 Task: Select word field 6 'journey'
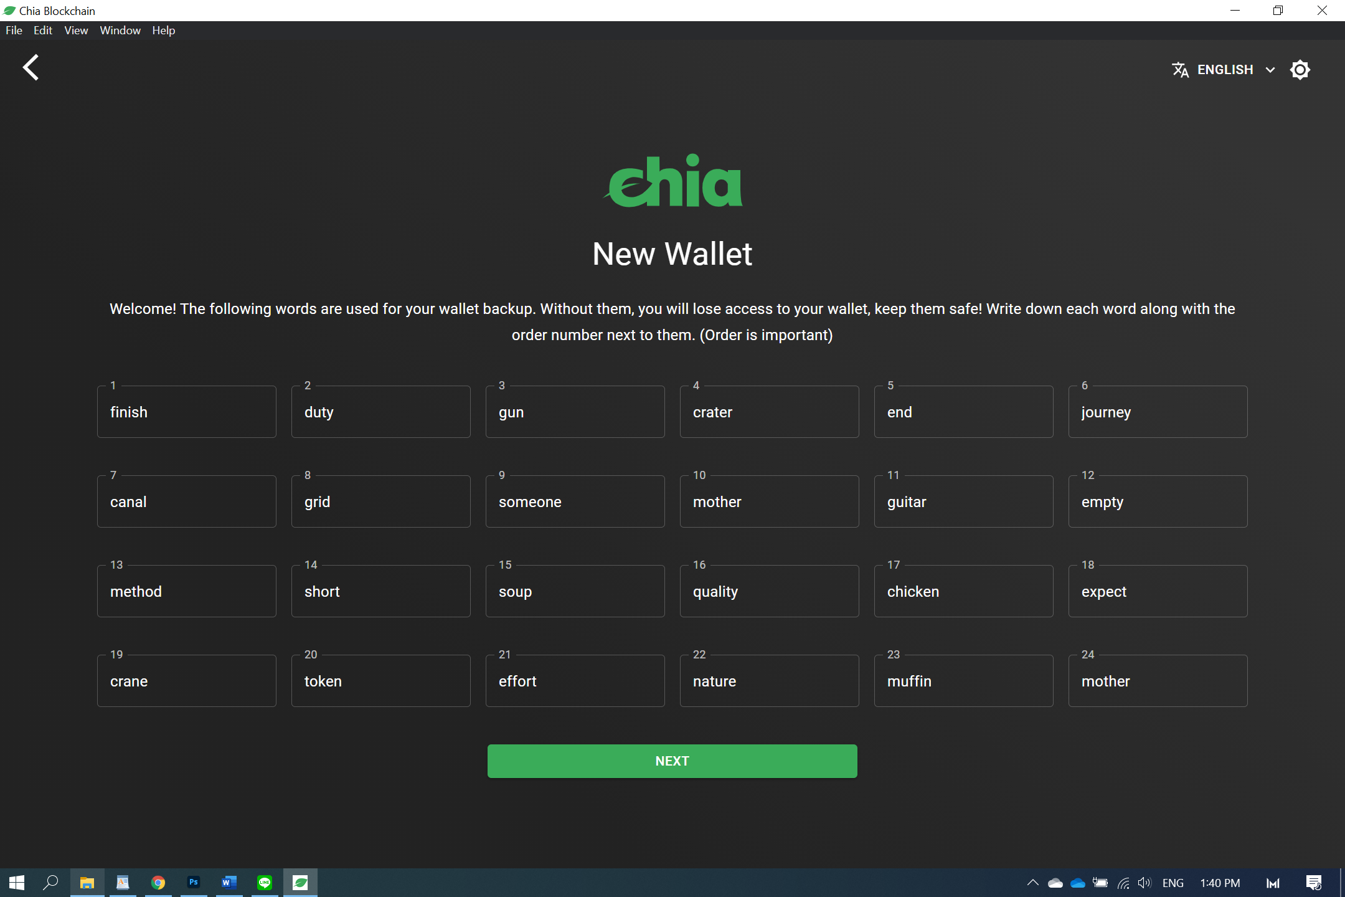[1158, 412]
